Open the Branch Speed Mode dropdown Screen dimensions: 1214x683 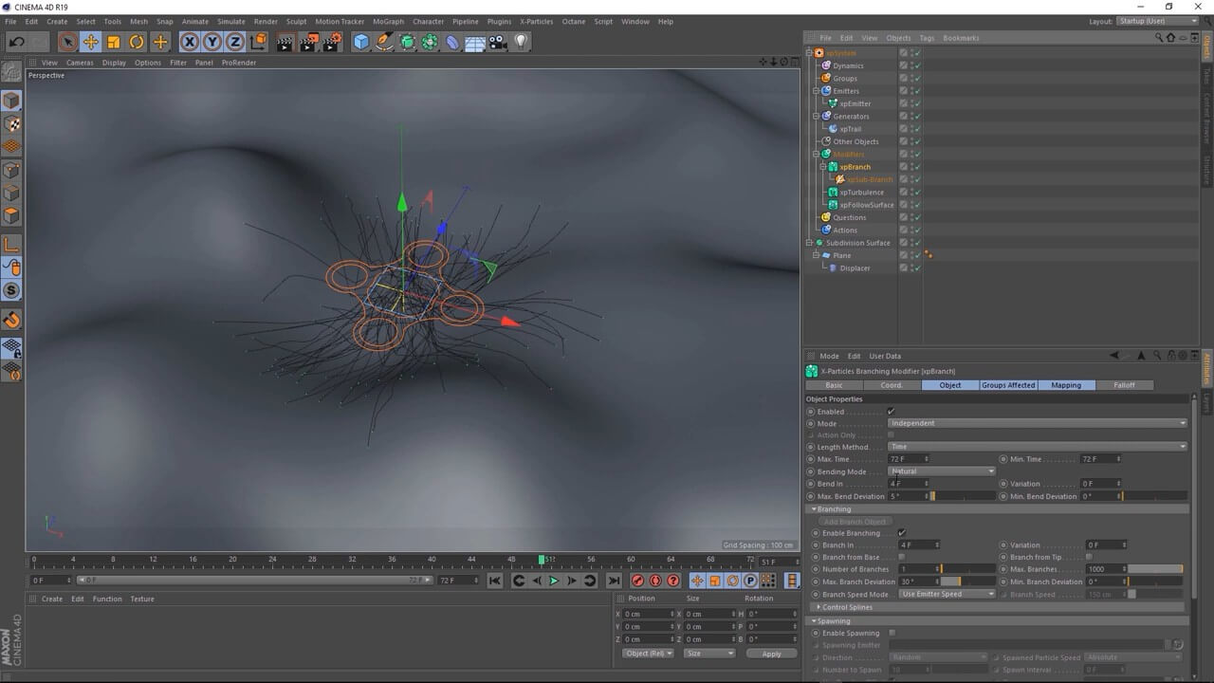(x=947, y=594)
